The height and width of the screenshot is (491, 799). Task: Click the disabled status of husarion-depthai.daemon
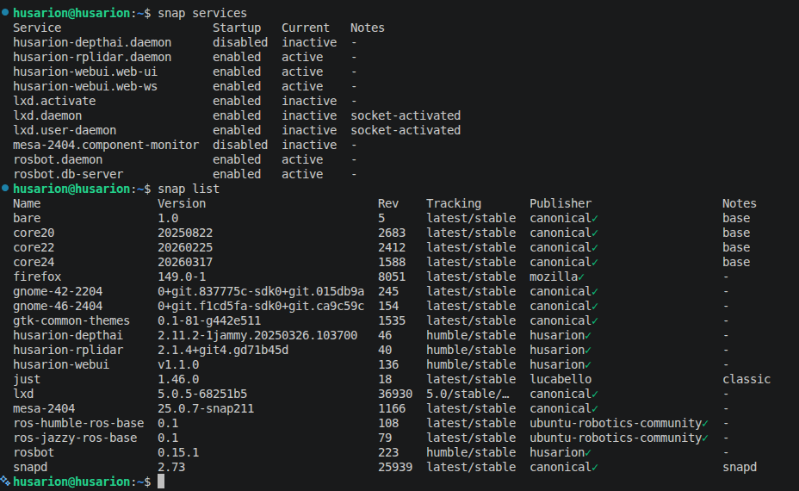(240, 43)
